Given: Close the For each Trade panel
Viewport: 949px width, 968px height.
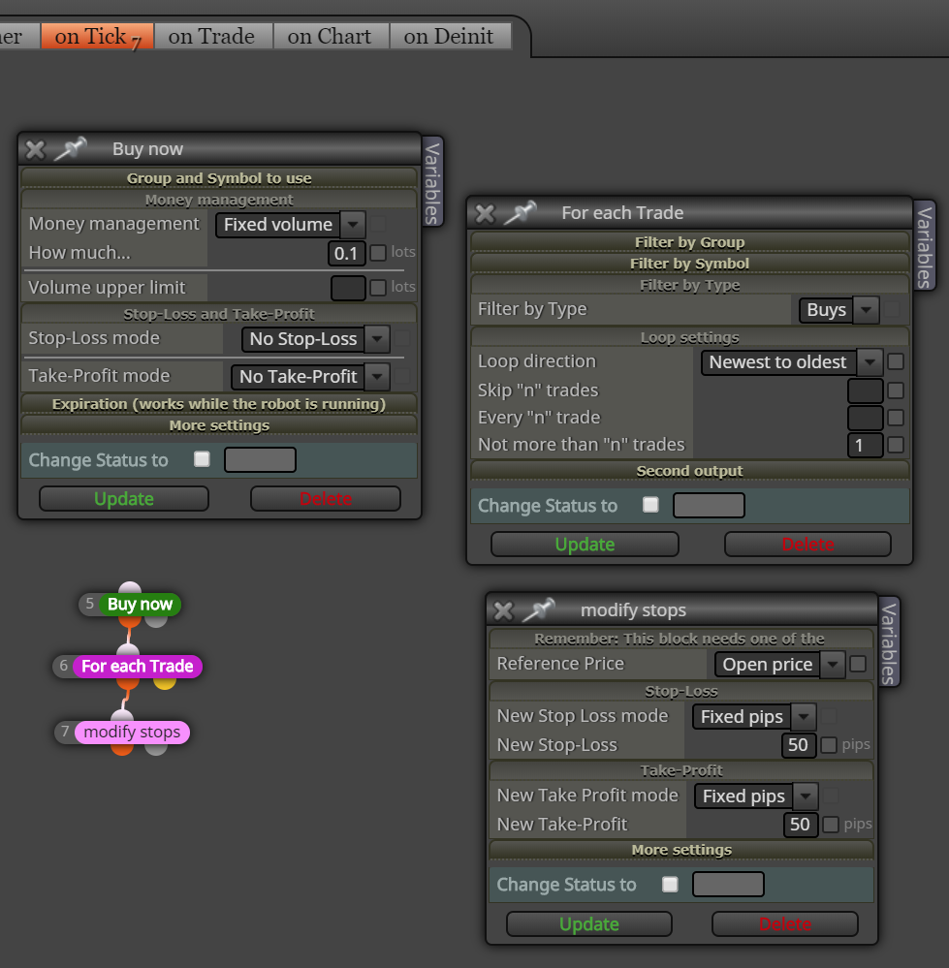Looking at the screenshot, I should (x=485, y=213).
